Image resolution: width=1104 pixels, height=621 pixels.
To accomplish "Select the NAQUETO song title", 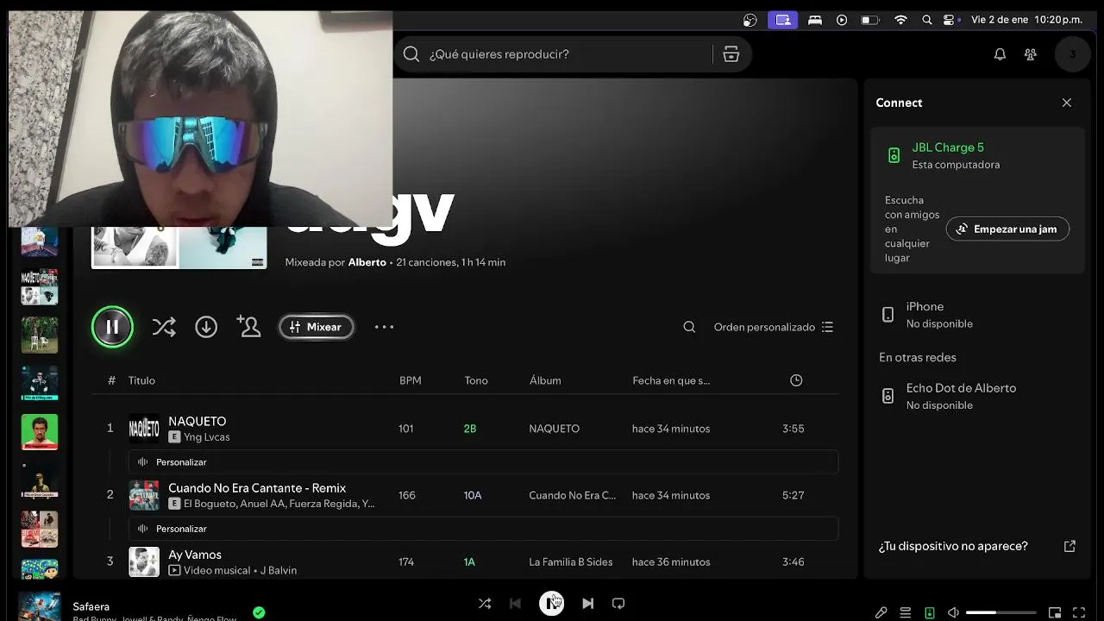I will point(198,421).
